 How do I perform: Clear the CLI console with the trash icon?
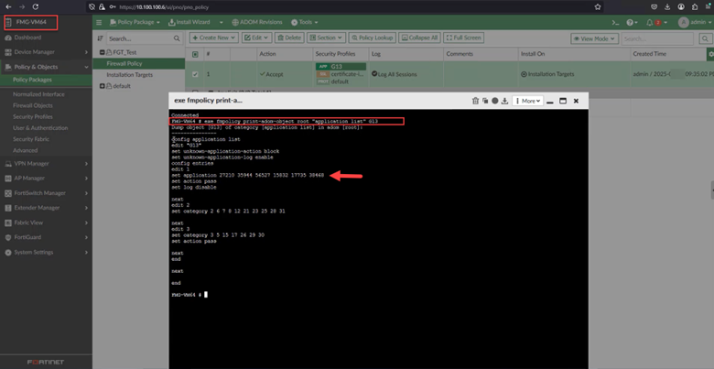(475, 101)
